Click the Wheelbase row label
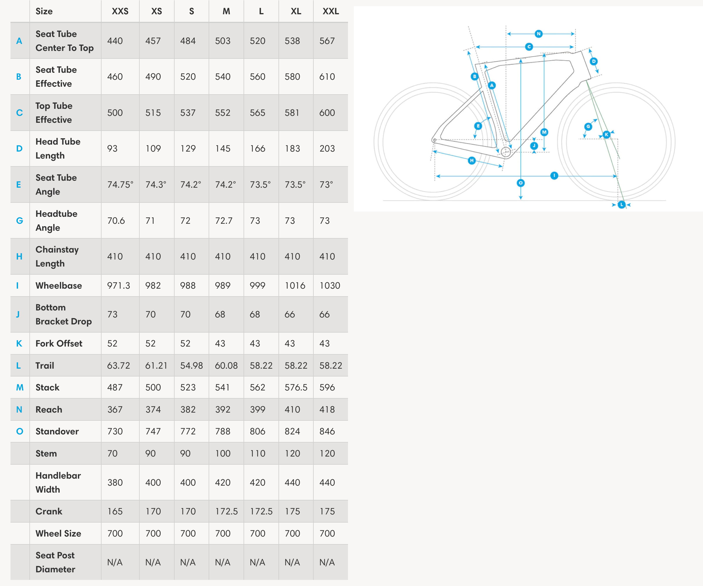Screen dimensions: 703x586 pos(58,285)
